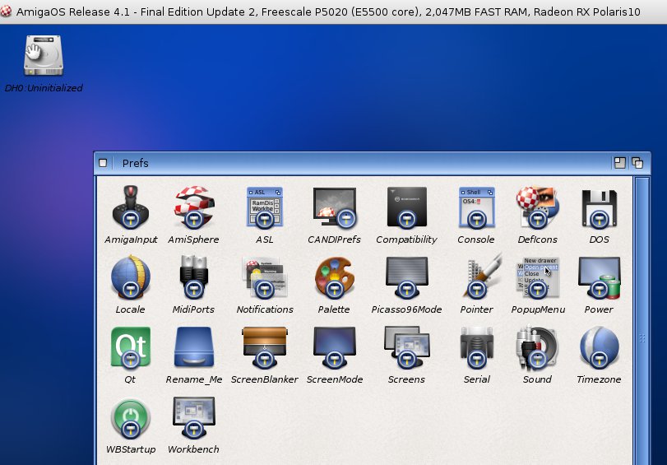Viewport: 667px width, 465px height.
Task: Select the Power battery monitor icon
Action: [x=600, y=277]
